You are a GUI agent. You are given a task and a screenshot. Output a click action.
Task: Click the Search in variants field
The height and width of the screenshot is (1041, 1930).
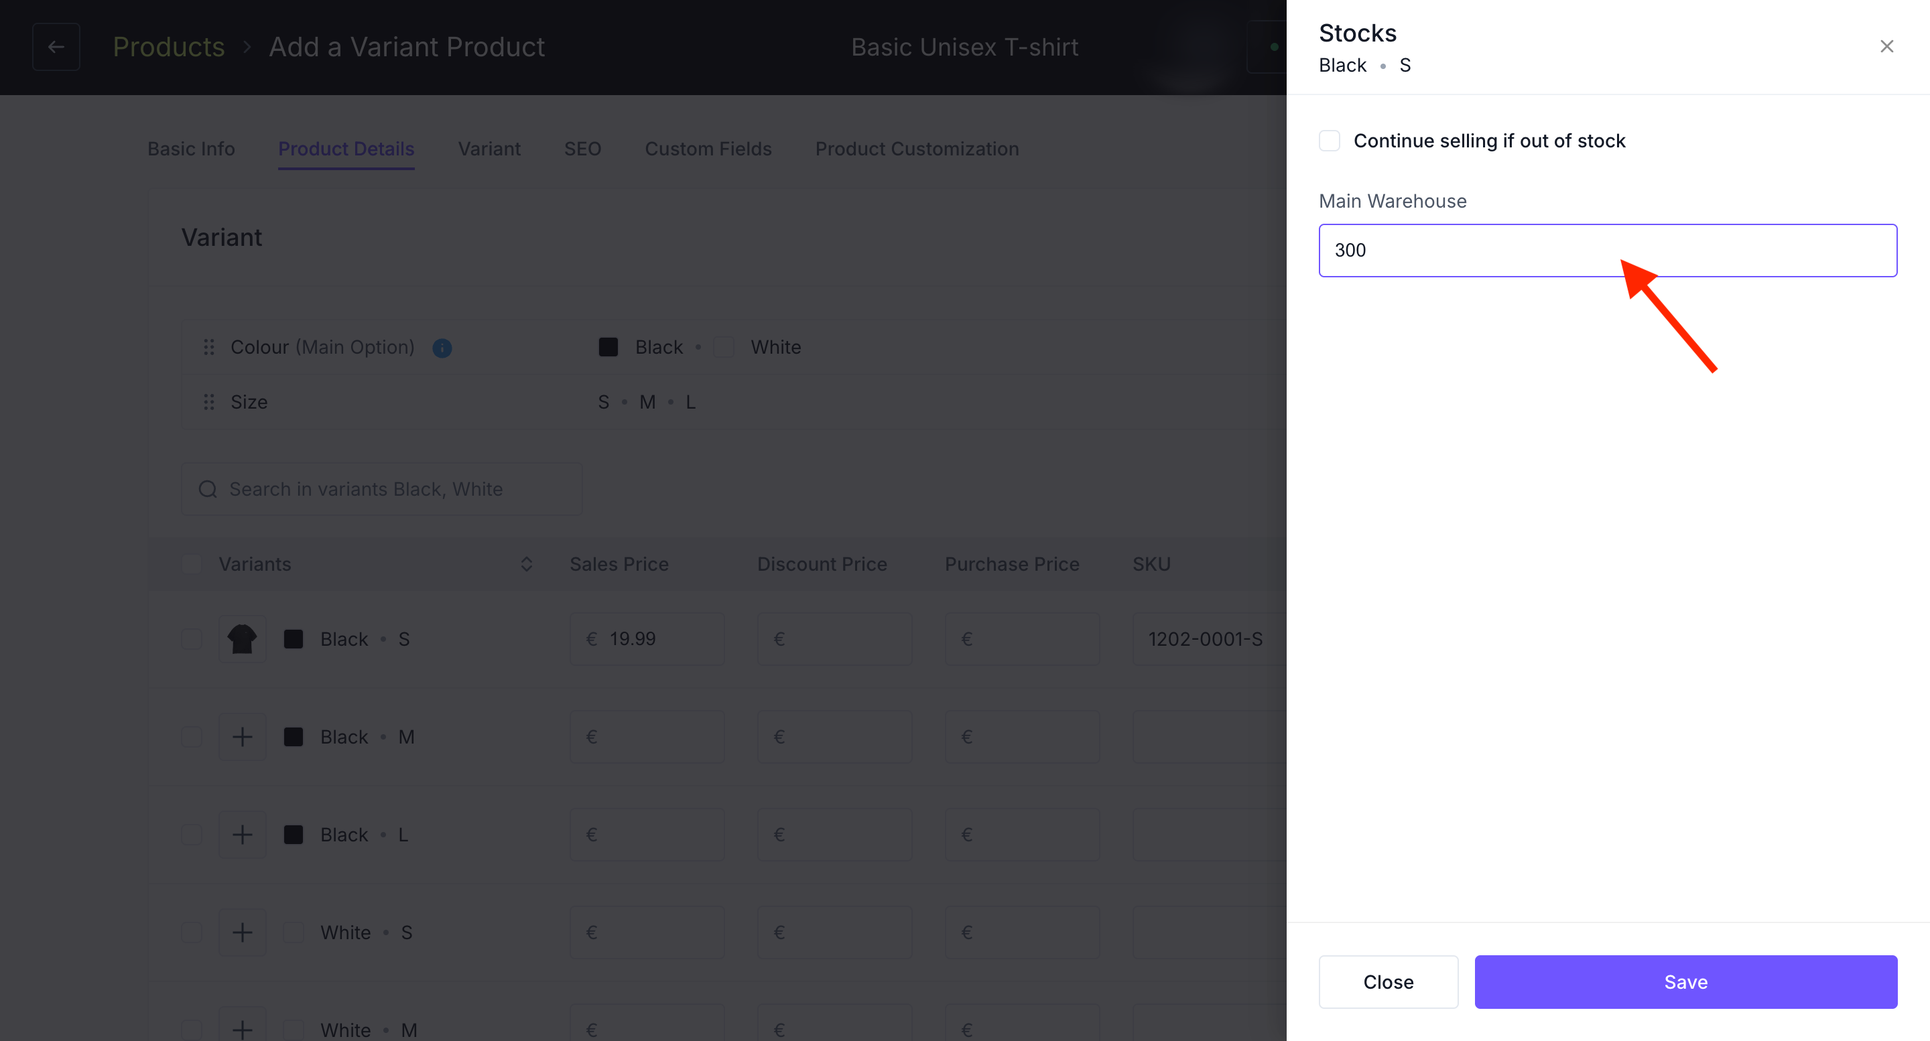(382, 489)
